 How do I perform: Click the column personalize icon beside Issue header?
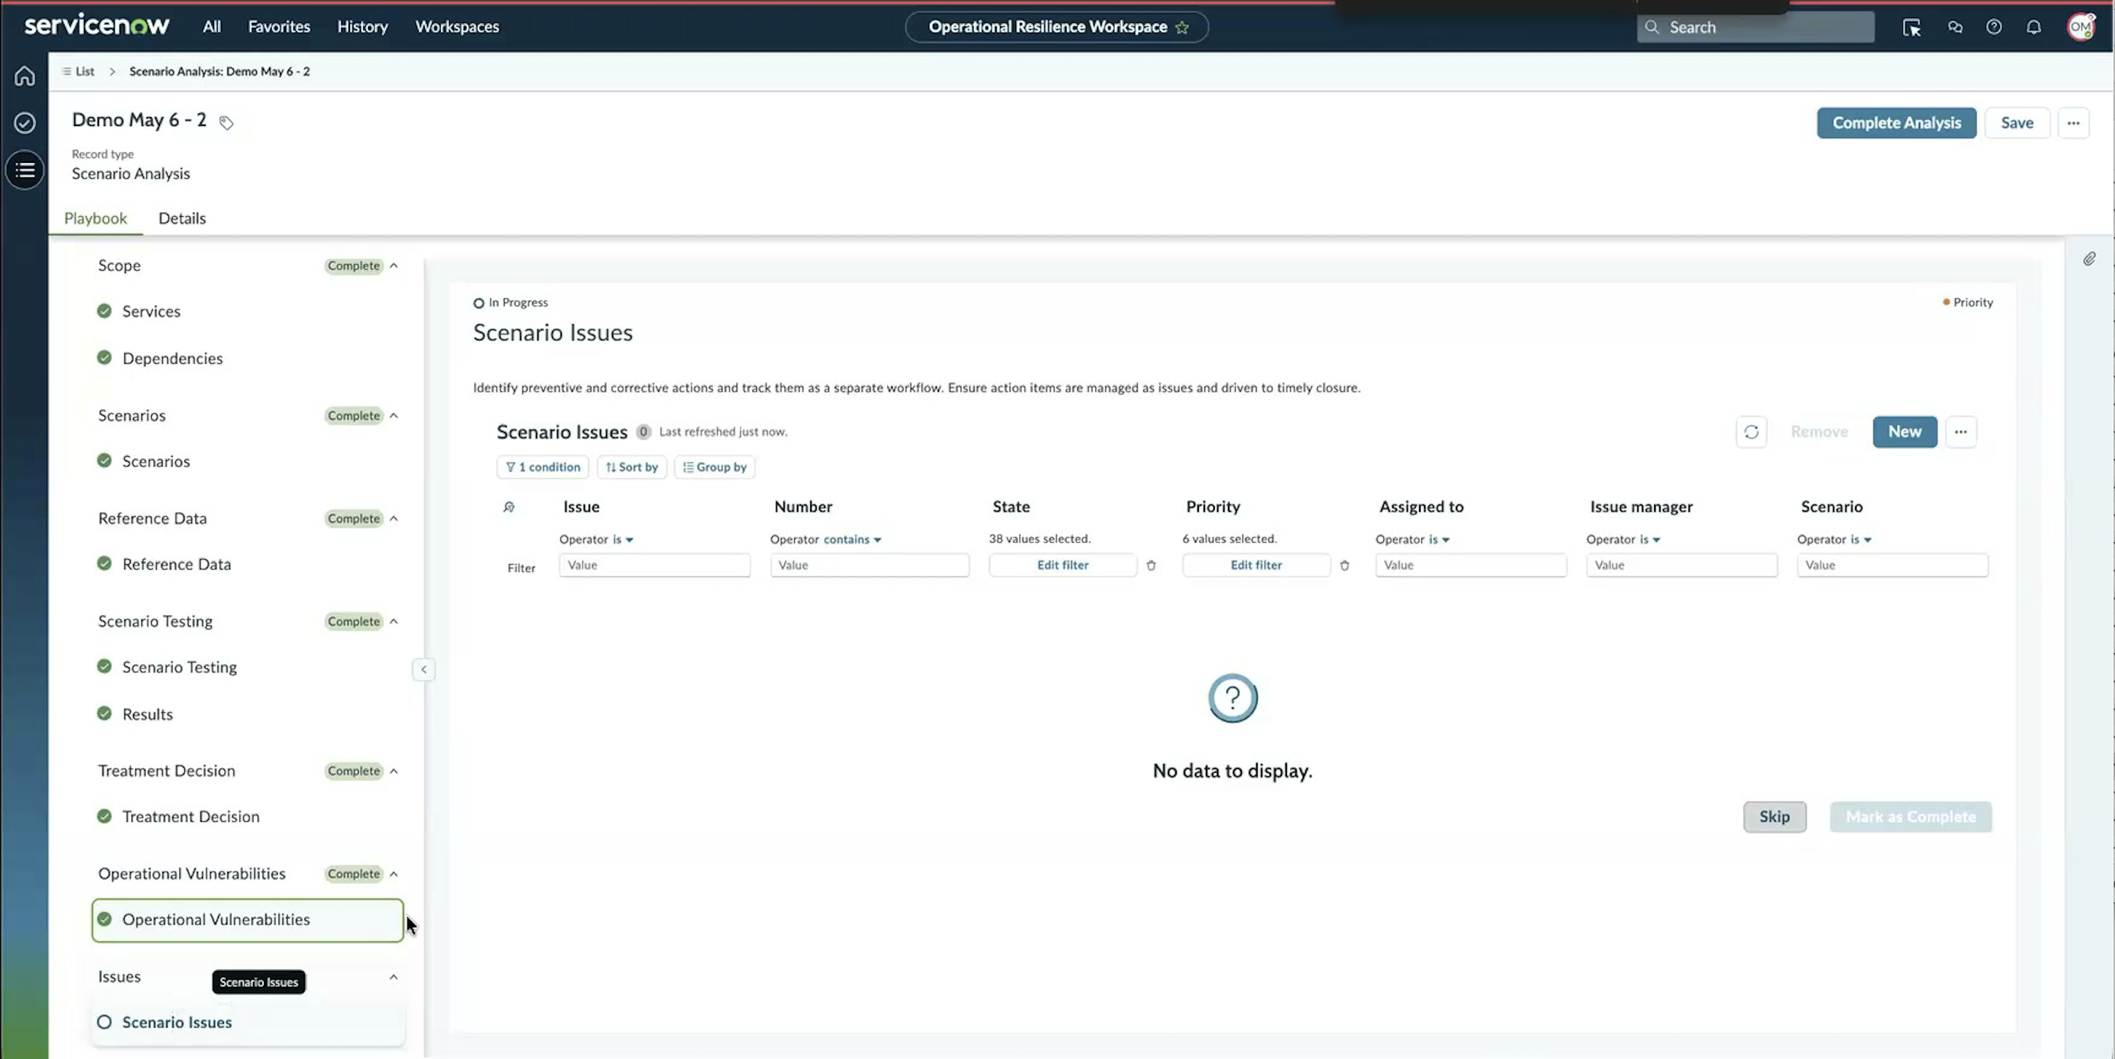coord(509,507)
